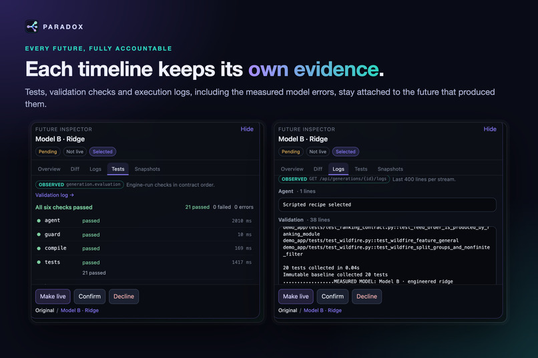538x358 pixels.
Task: Click the Paradox branch logo icon
Action: 32,27
